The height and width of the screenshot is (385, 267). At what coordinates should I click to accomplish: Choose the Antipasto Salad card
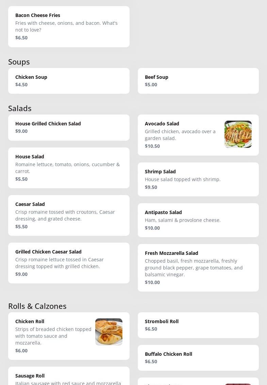point(198,220)
